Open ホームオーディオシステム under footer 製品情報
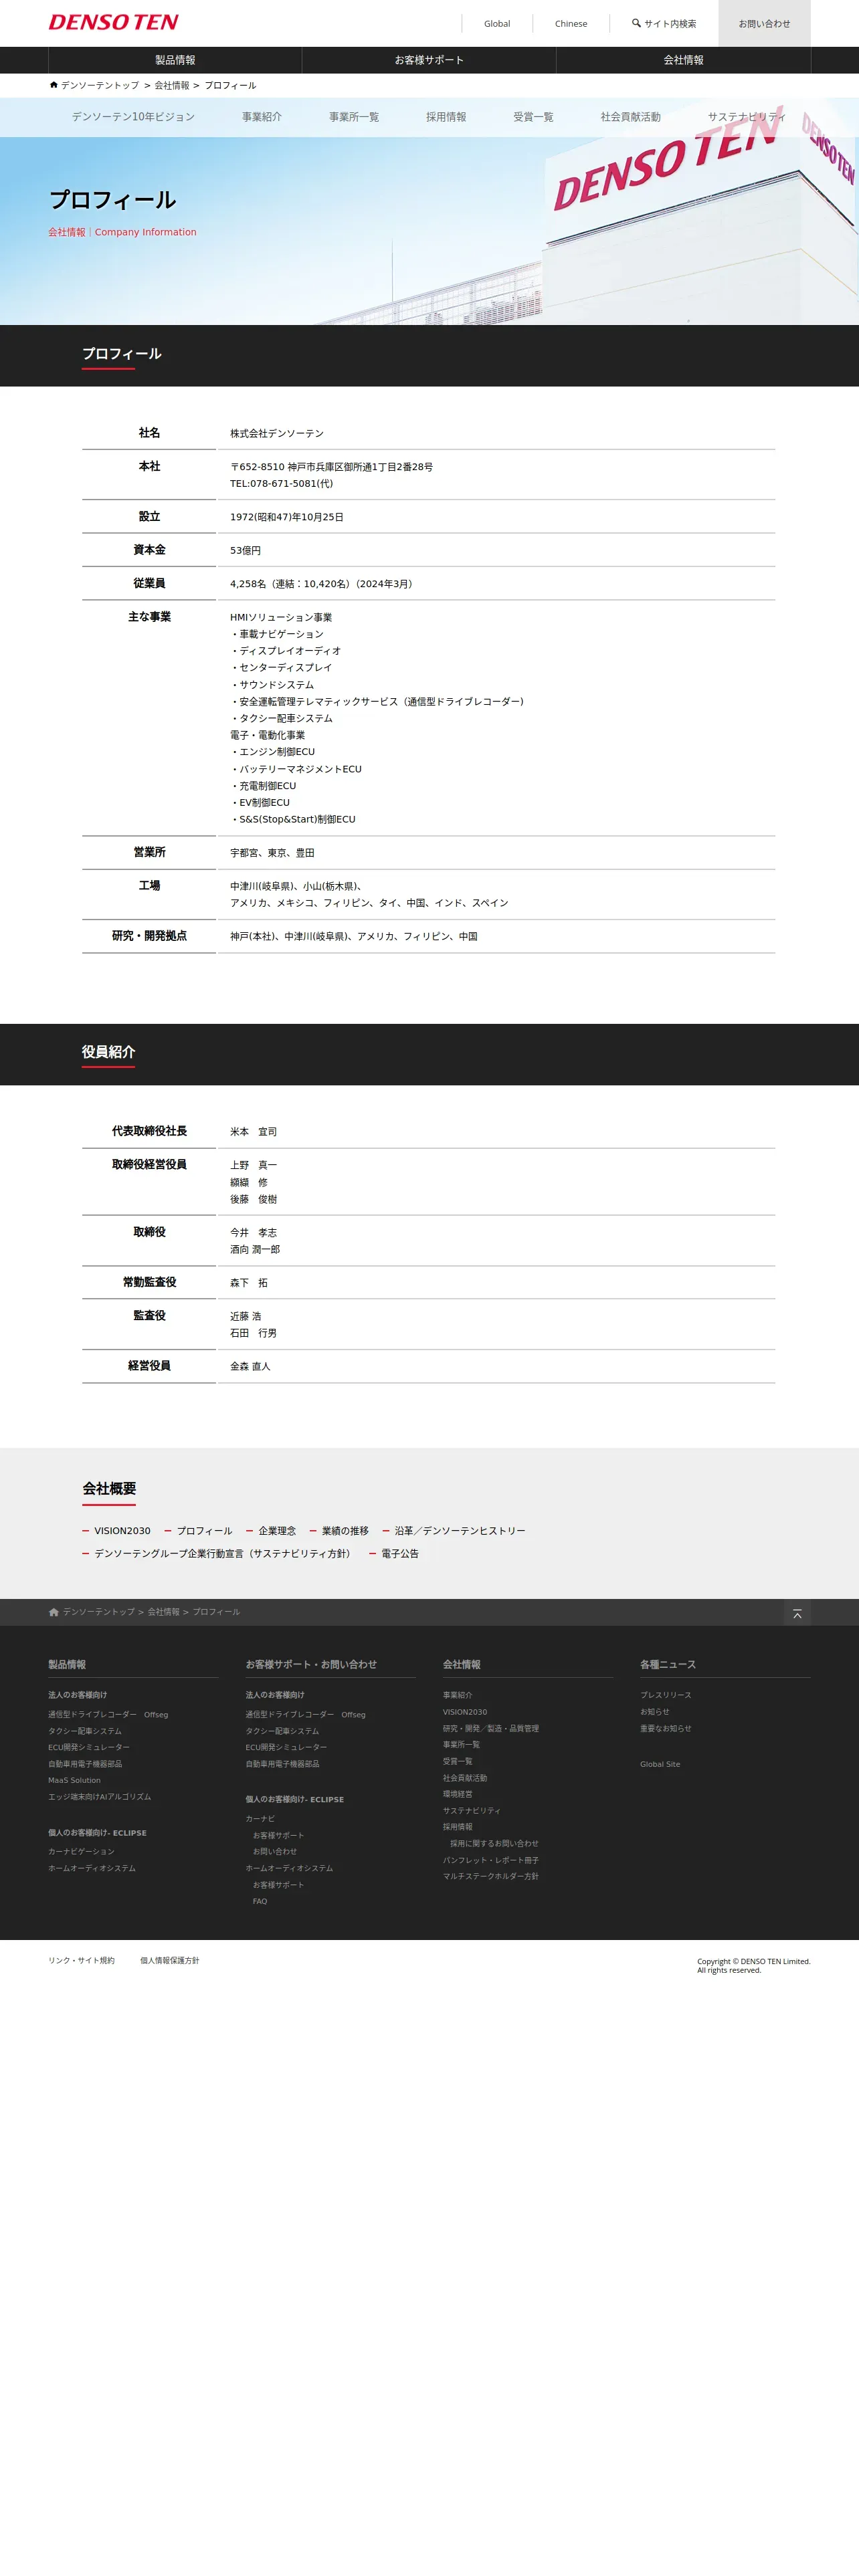The width and height of the screenshot is (859, 2576). 92,1868
